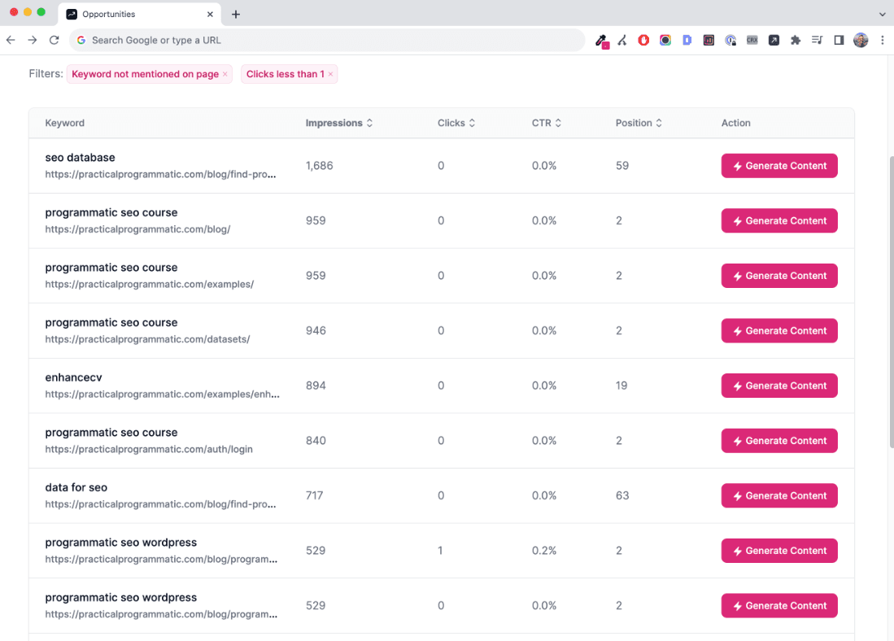Generate Content for wordpress row with 1 click
This screenshot has width=894, height=641.
pos(778,551)
